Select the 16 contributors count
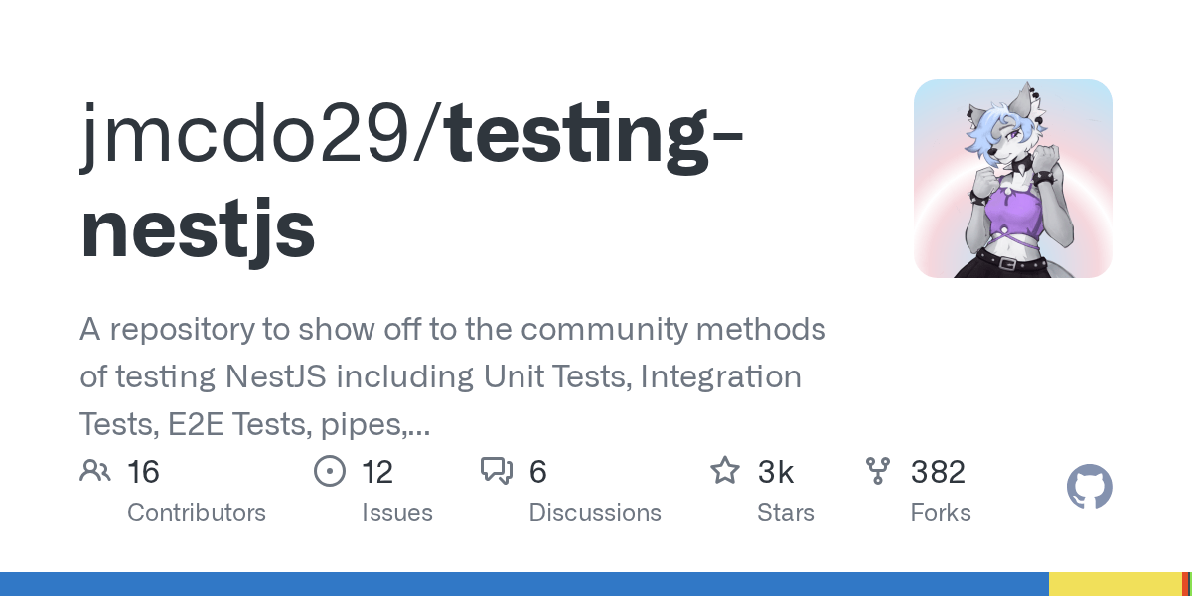Viewport: 1192px width, 596px height. point(143,472)
